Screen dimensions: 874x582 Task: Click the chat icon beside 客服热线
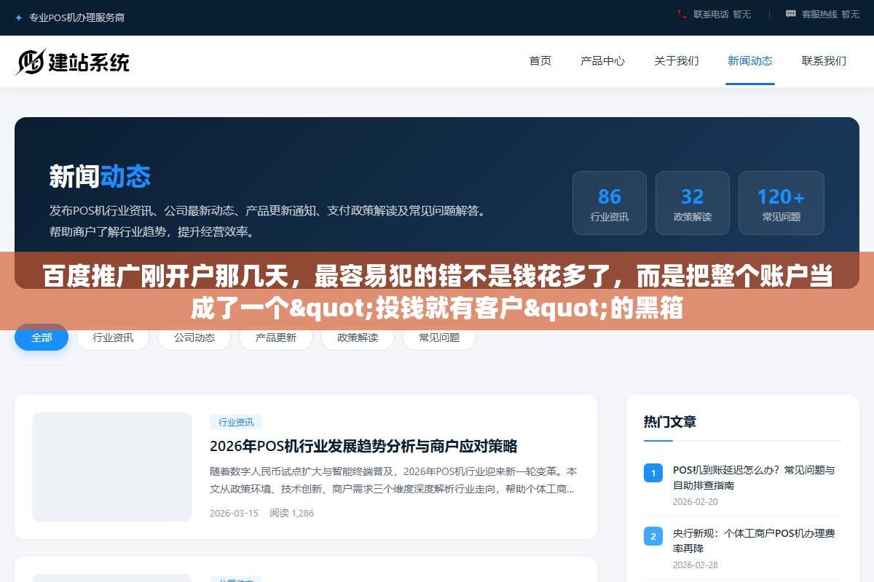[791, 14]
